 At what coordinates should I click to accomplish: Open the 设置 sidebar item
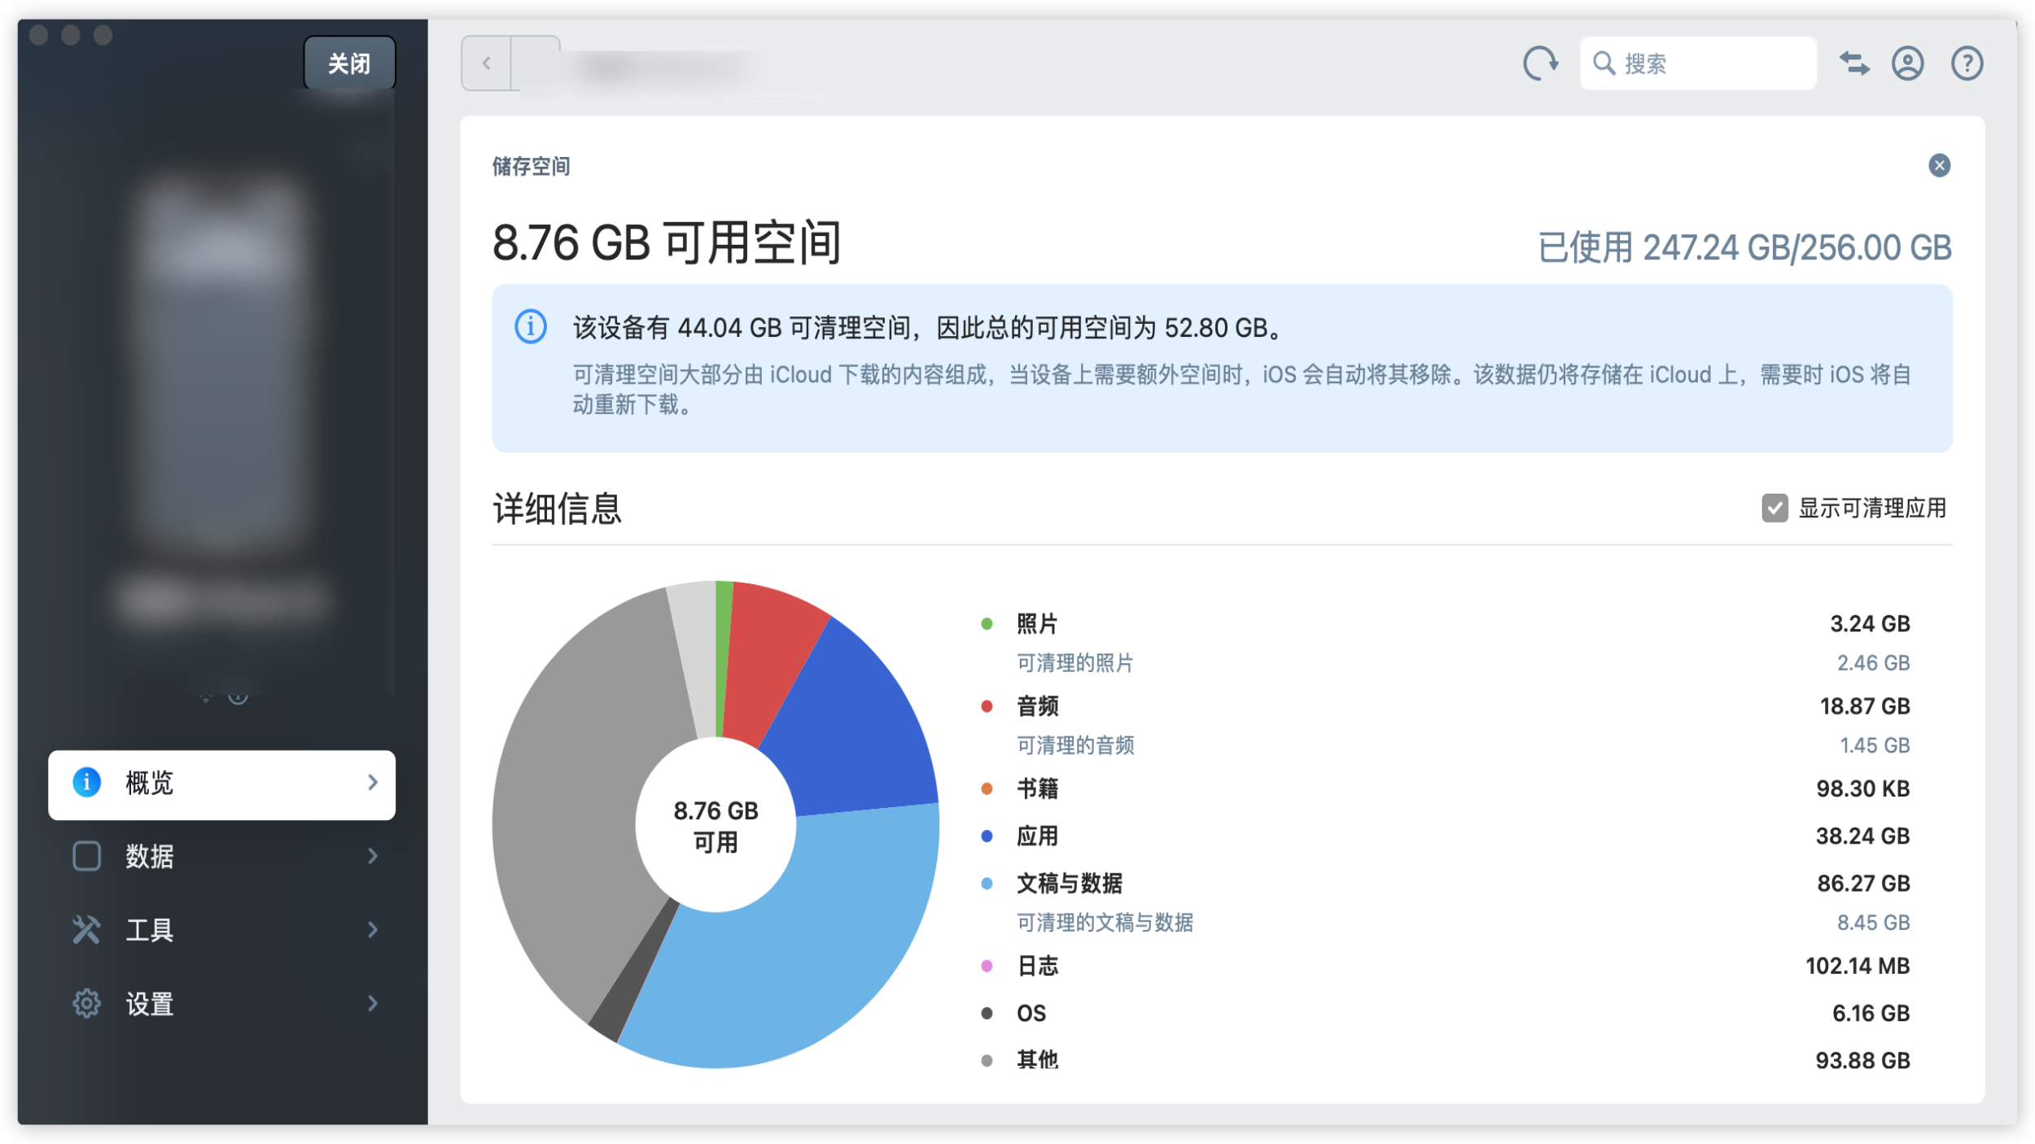pyautogui.click(x=221, y=1005)
